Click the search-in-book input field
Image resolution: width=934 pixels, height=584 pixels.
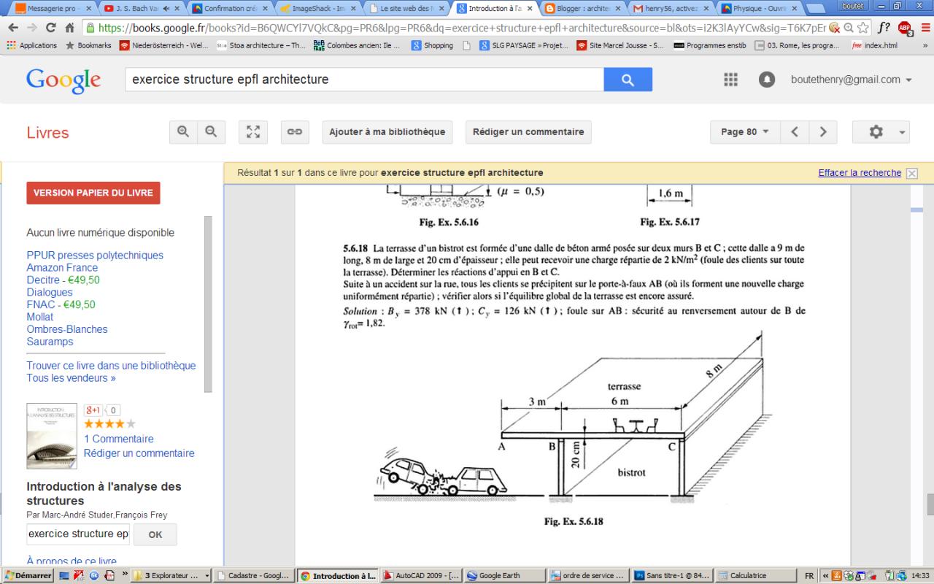pos(77,534)
